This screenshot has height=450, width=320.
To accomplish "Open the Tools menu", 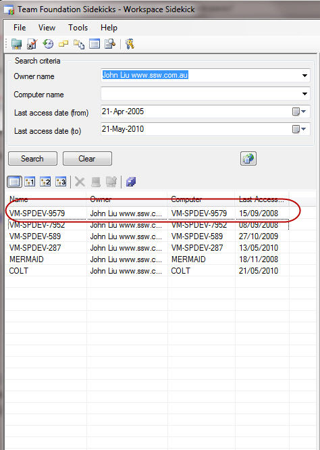I will click(78, 28).
